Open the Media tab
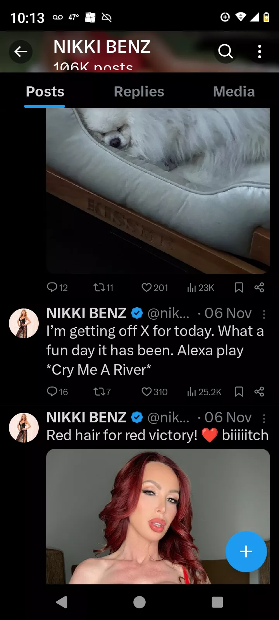This screenshot has height=620, width=279. 234,91
